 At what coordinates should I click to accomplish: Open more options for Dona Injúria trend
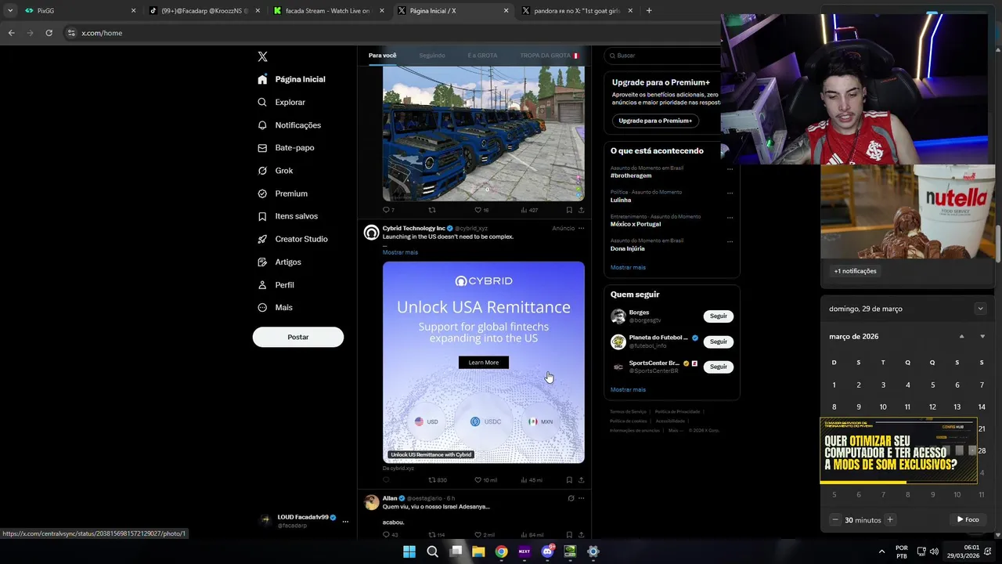click(x=730, y=241)
